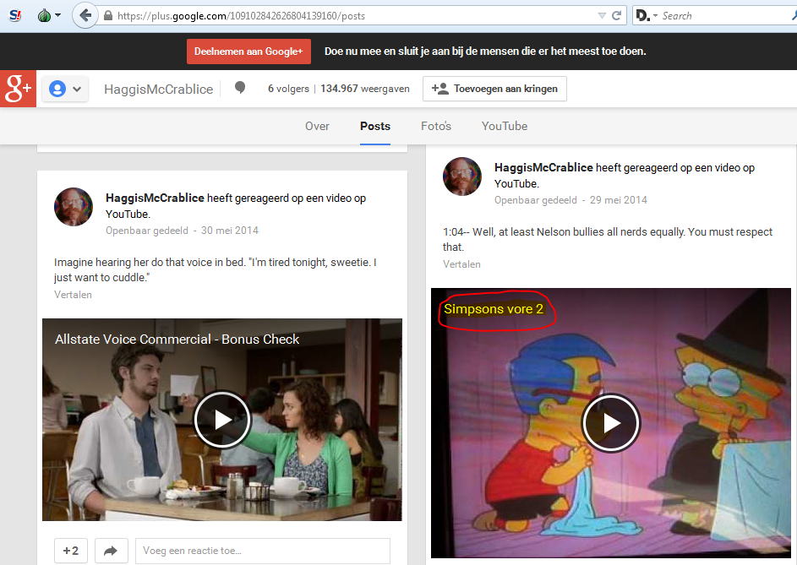Open the YouTube tab
797x565 pixels.
click(x=505, y=126)
